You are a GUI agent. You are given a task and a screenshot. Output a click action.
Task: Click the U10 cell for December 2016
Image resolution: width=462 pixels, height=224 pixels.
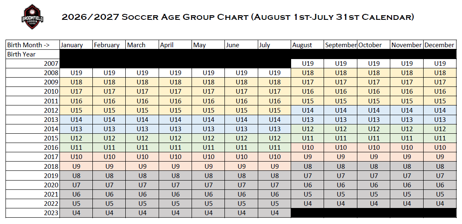[440, 148]
